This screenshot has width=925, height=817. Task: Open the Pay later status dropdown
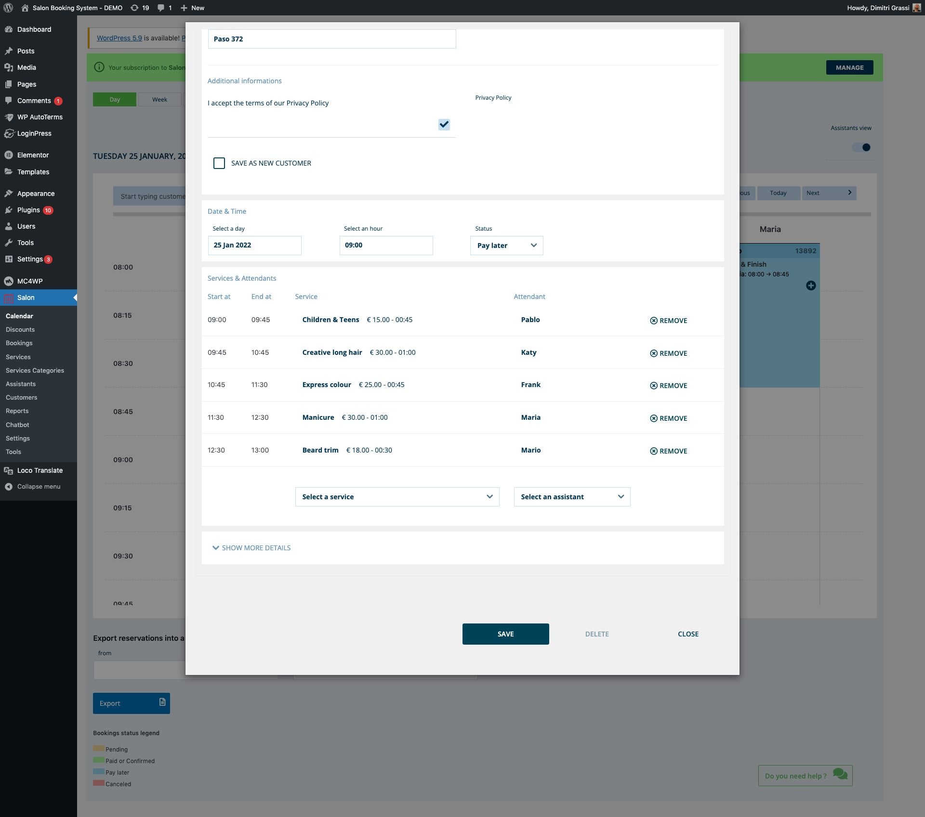506,246
